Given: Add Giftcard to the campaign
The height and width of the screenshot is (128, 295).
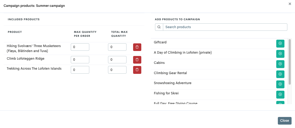Looking at the screenshot, I should [x=280, y=44].
